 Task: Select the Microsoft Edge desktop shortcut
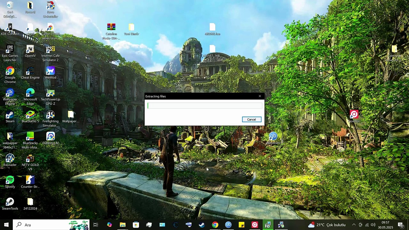pos(30,97)
